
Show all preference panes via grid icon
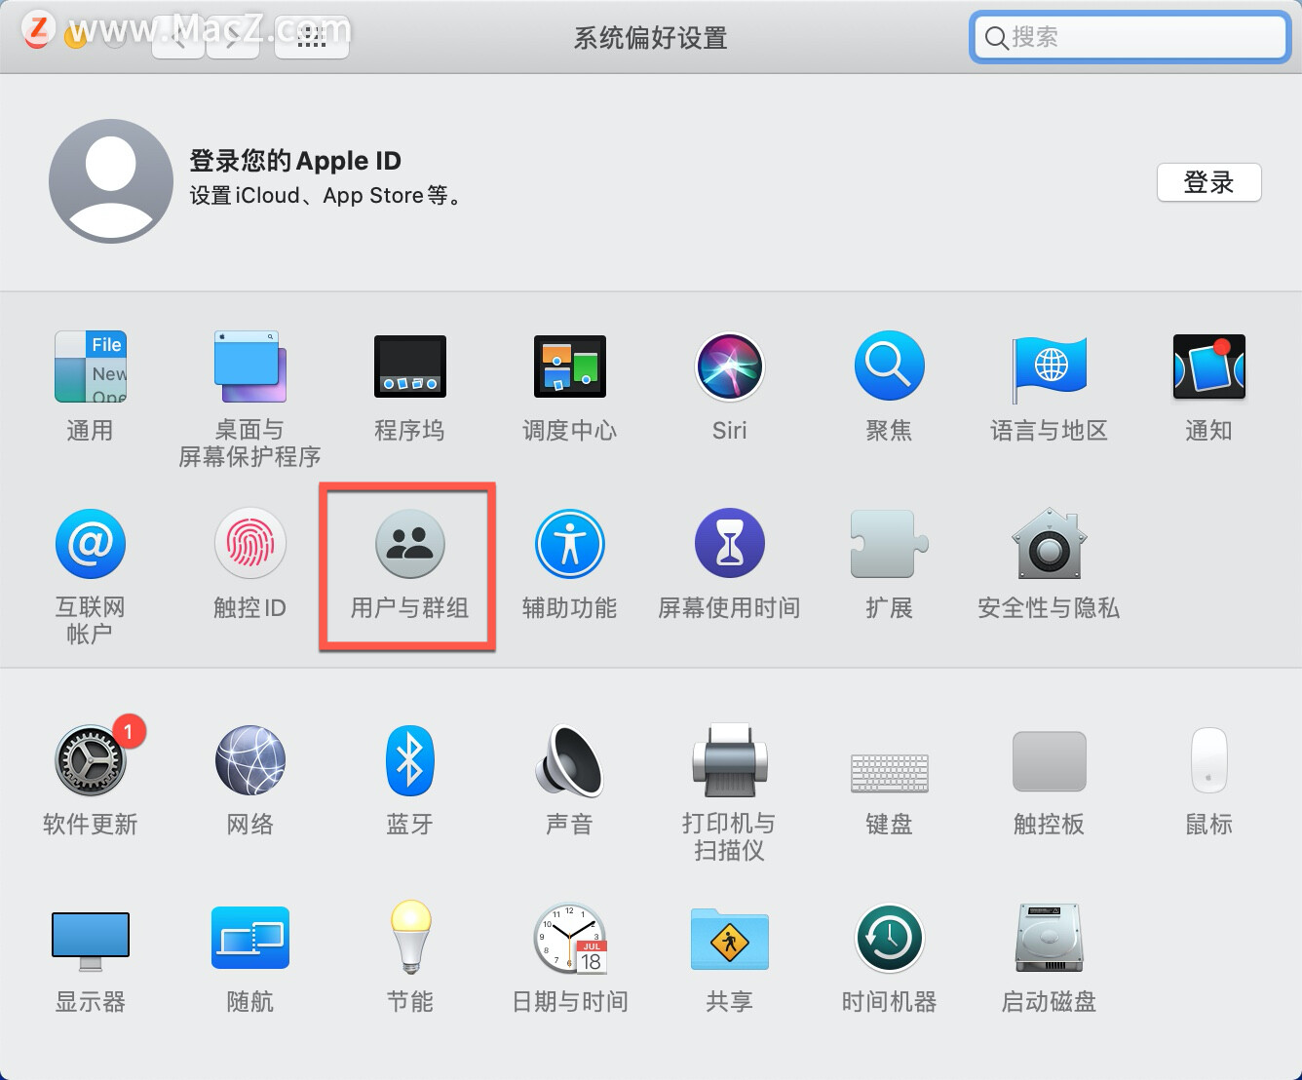click(311, 36)
